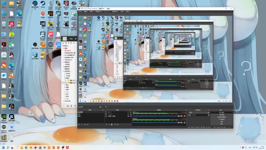
Task: Open the OBS Studio desktop shortcut
Action: (35, 45)
